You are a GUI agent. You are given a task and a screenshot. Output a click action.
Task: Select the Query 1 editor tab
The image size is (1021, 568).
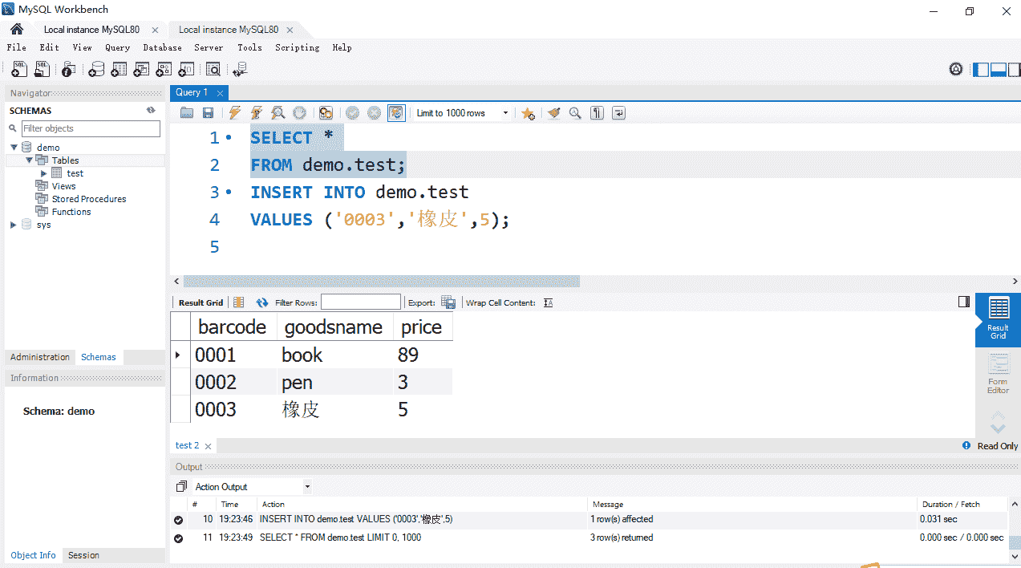click(192, 92)
